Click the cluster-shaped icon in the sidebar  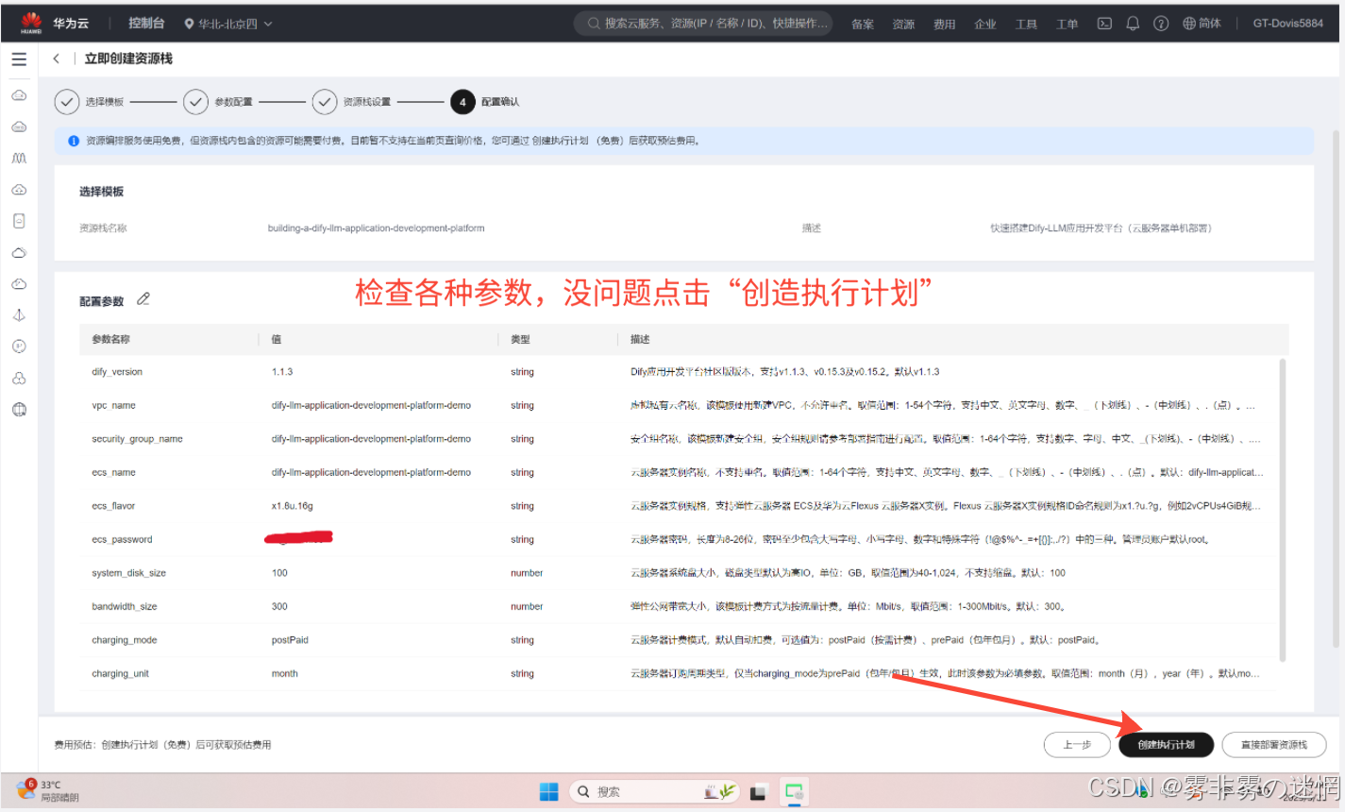click(19, 379)
